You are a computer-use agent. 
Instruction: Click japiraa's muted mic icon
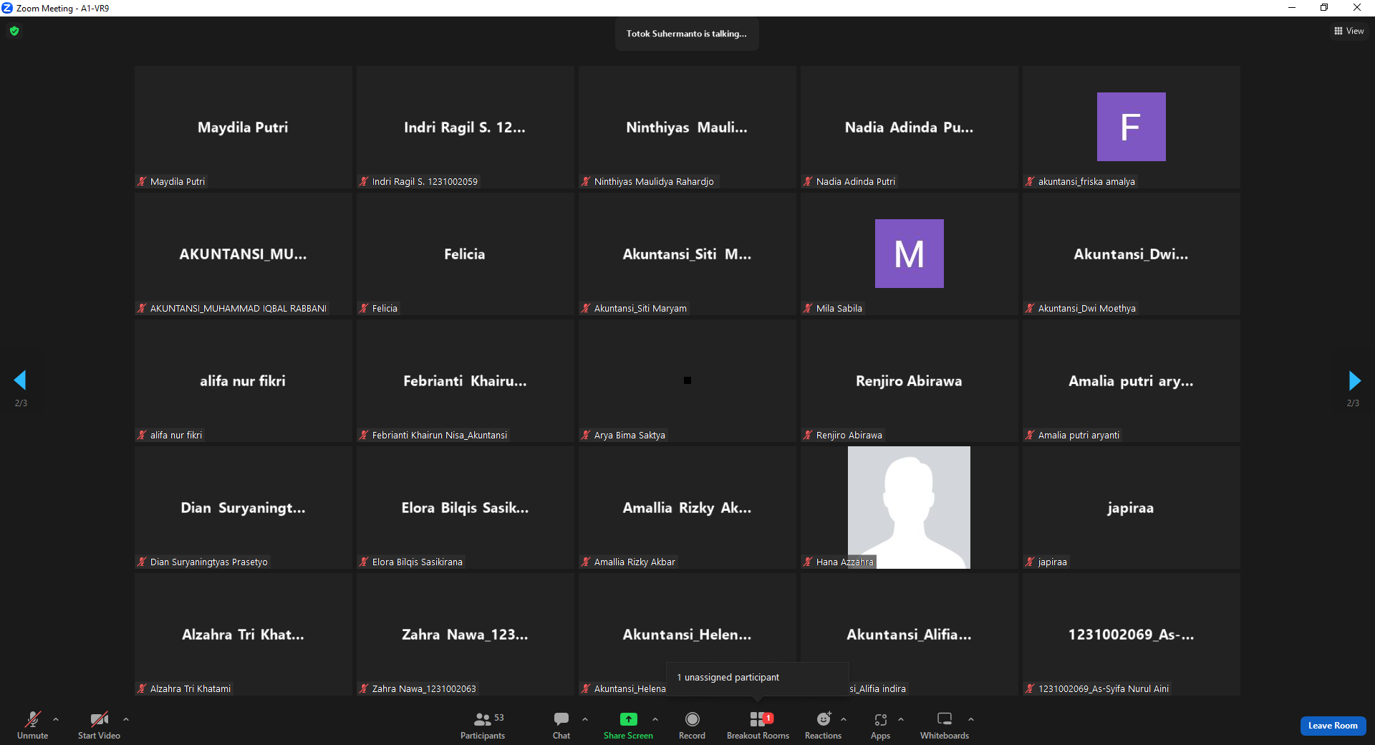tap(1030, 562)
